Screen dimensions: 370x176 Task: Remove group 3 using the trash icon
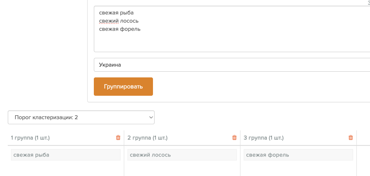(351, 138)
